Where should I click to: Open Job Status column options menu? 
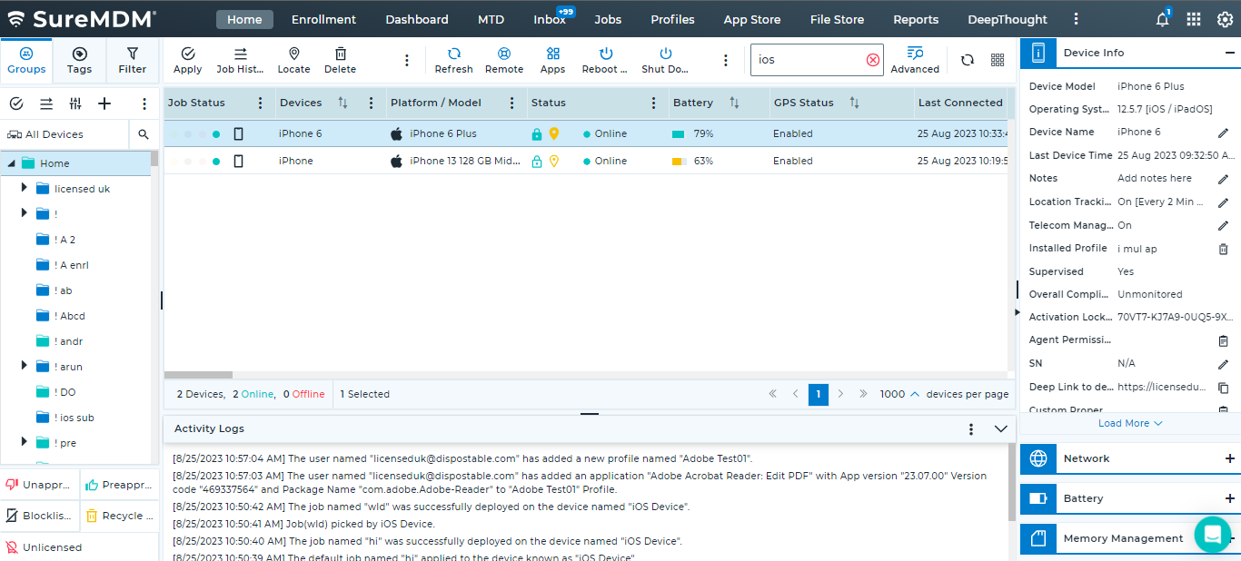[261, 103]
